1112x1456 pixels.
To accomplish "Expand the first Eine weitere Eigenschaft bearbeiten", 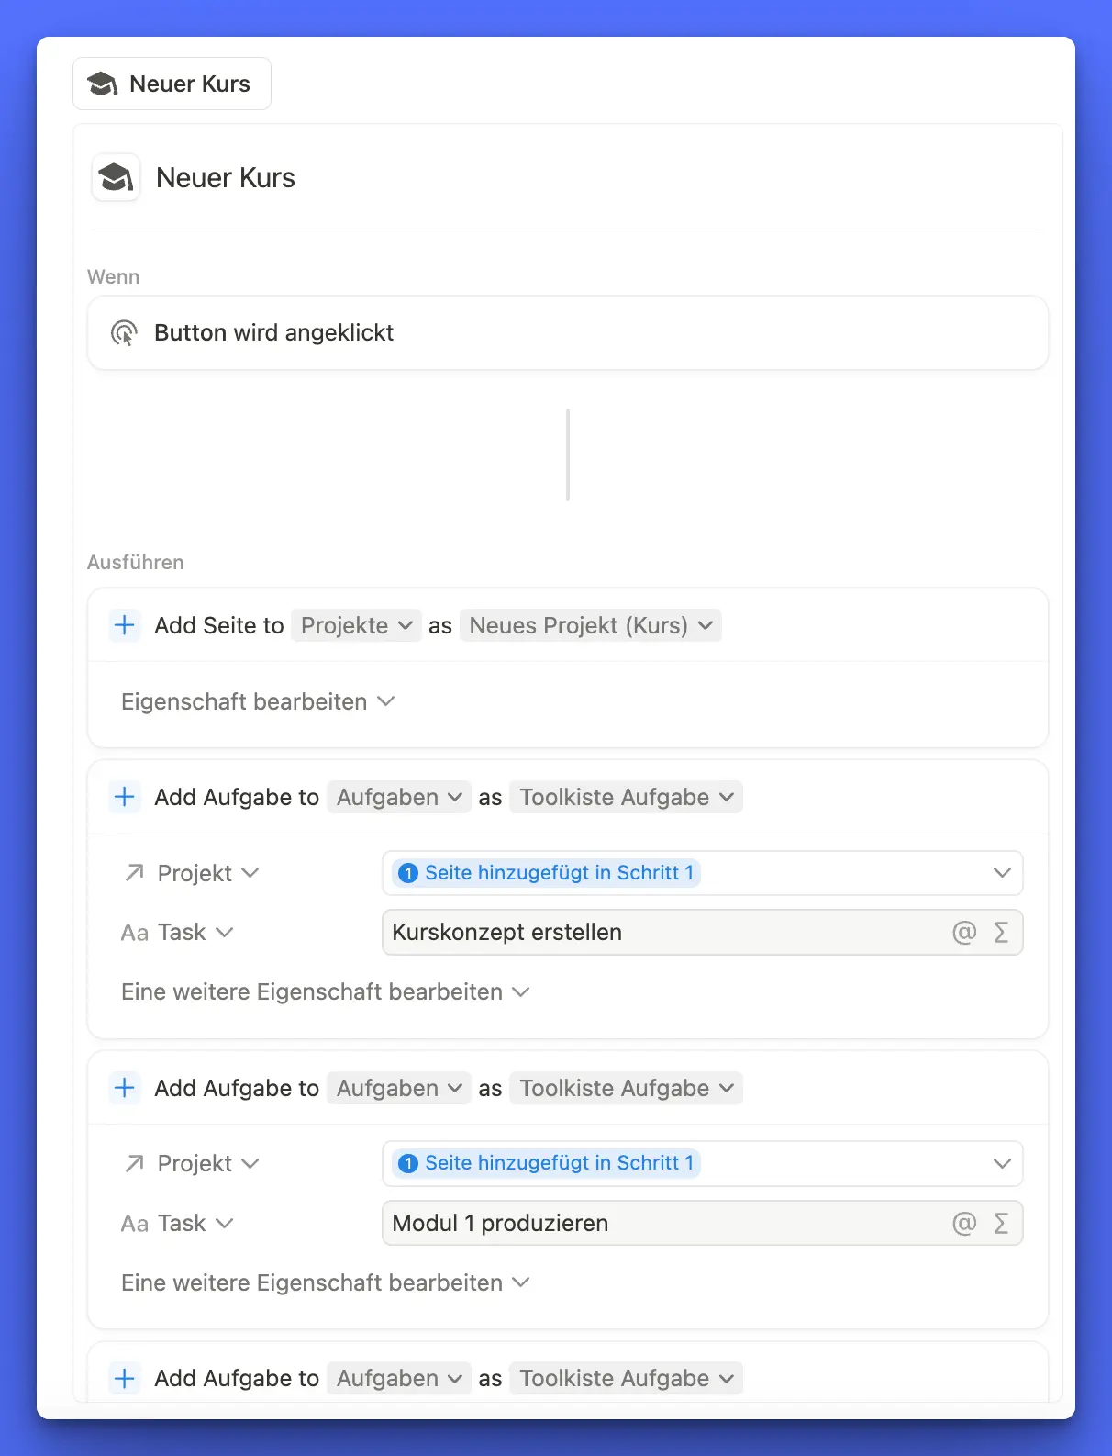I will coord(326,992).
